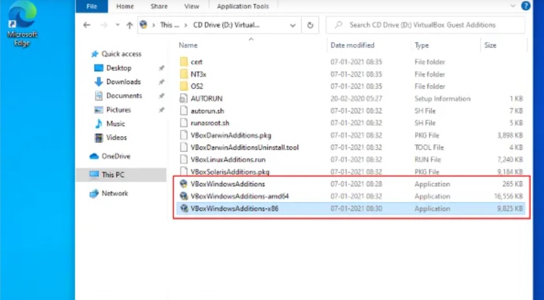This screenshot has height=300, width=544.
Task: Select Quick access in navigation pane
Action: pyautogui.click(x=121, y=54)
